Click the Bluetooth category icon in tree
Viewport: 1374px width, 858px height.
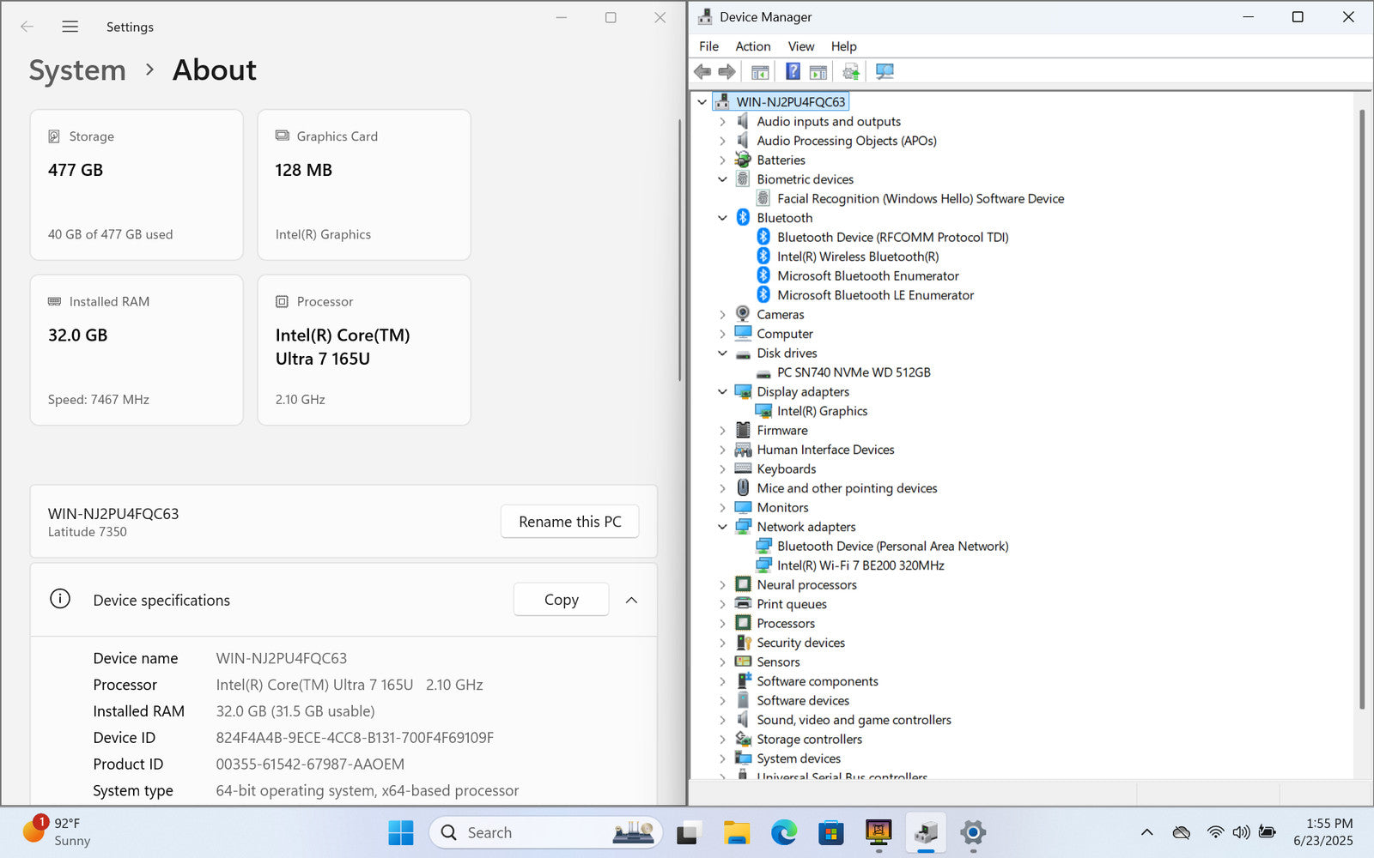point(743,218)
